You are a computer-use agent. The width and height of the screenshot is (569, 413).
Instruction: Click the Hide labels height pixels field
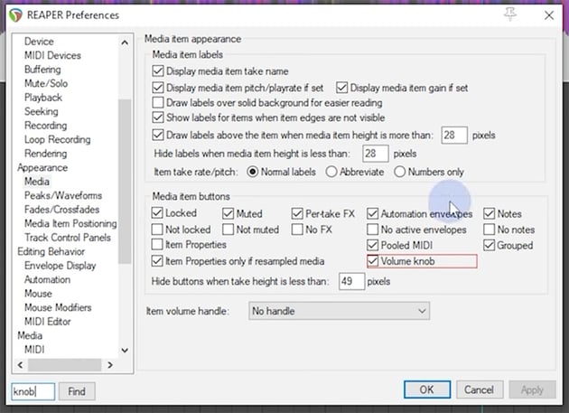tap(375, 154)
